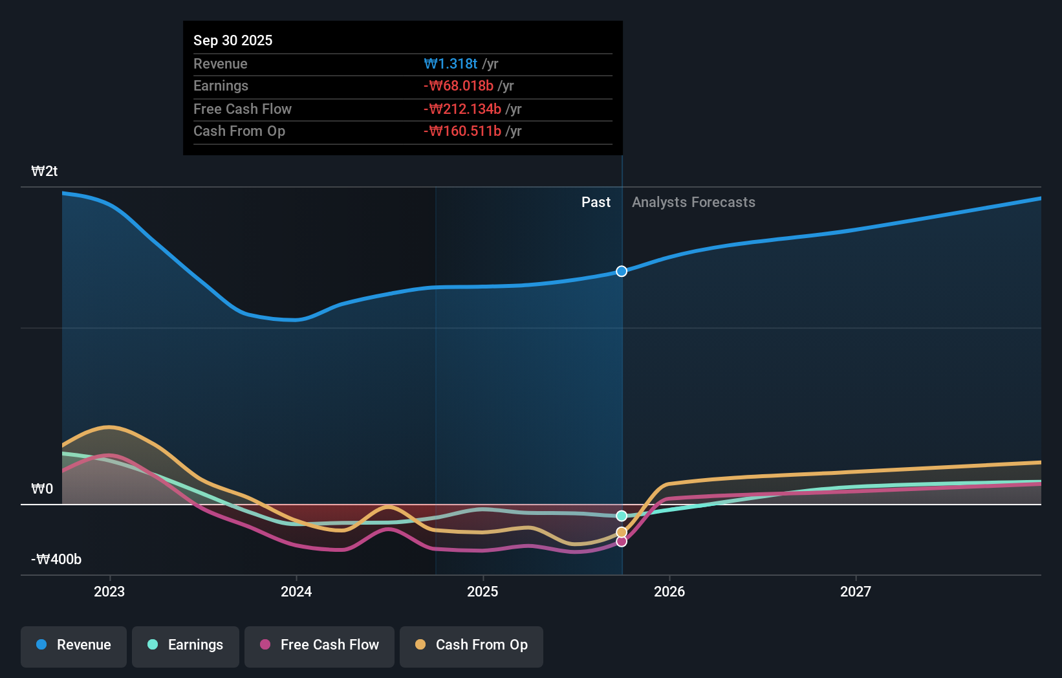Click the teal Earnings marker at the forecast boundary
Image resolution: width=1062 pixels, height=678 pixels.
click(622, 516)
